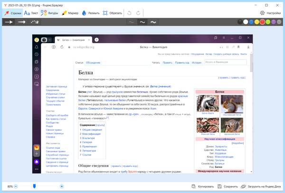Pick the red color swatch
The height and width of the screenshot is (193, 285).
click(x=262, y=22)
